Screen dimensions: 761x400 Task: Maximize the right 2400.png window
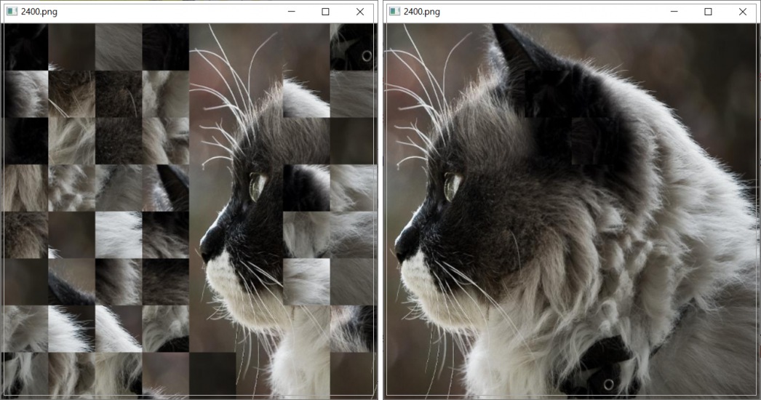coord(708,12)
